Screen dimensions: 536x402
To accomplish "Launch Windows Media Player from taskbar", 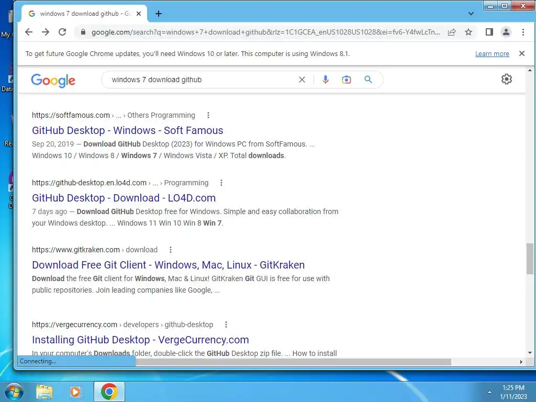I will pos(75,392).
